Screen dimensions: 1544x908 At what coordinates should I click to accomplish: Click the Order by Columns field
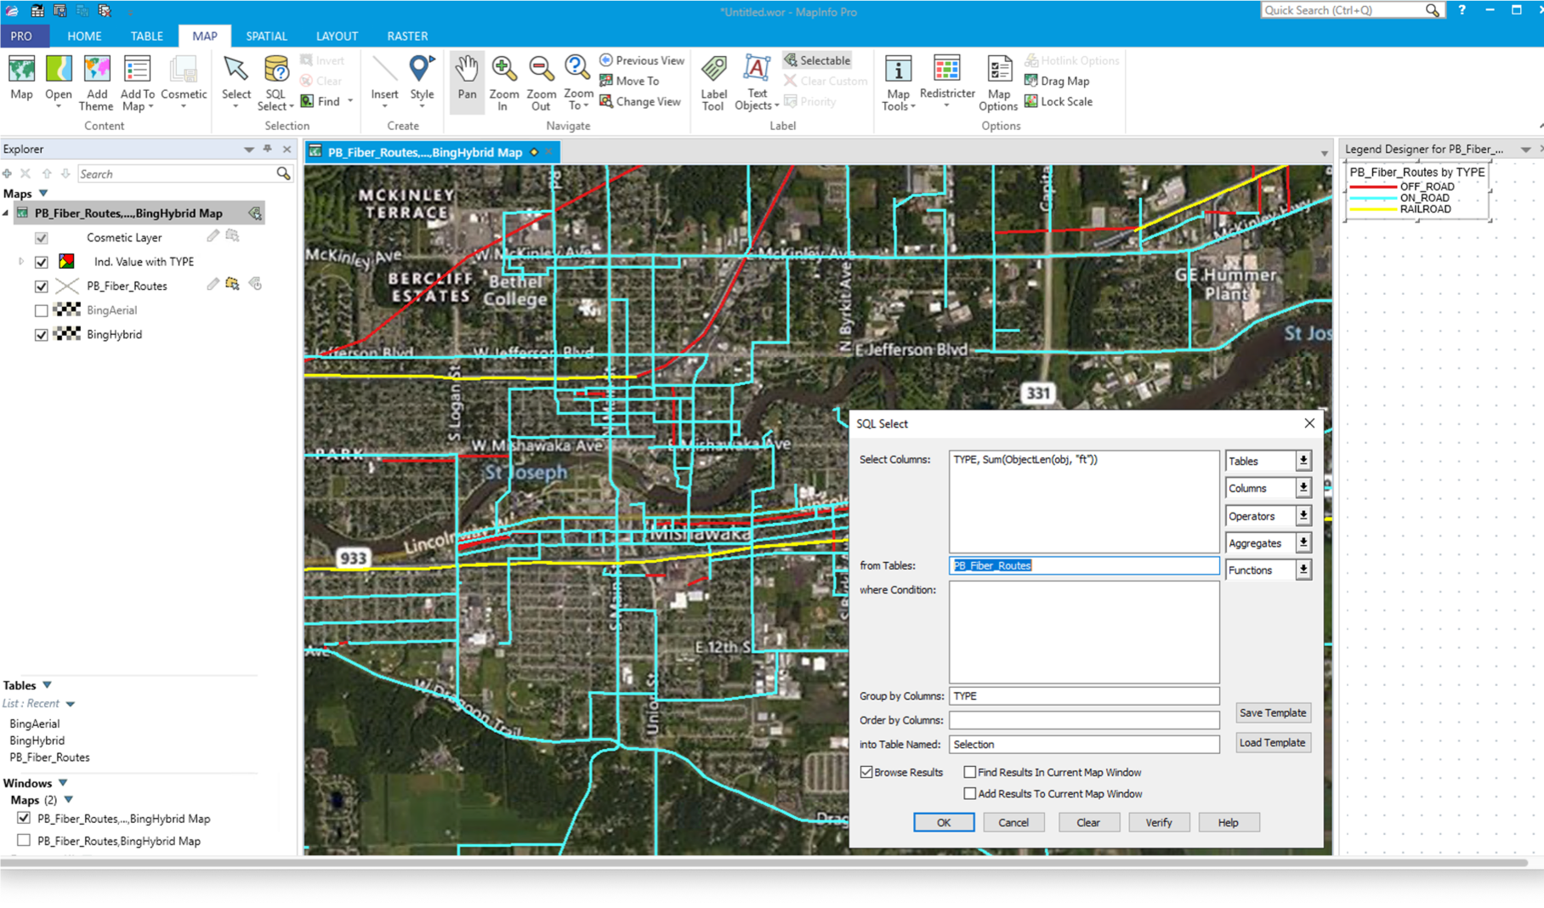pyautogui.click(x=1084, y=720)
